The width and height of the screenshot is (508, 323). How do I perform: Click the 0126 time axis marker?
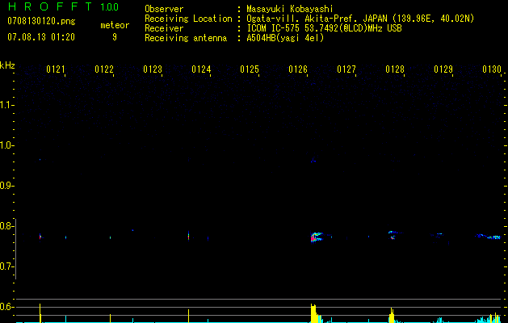[x=298, y=69]
